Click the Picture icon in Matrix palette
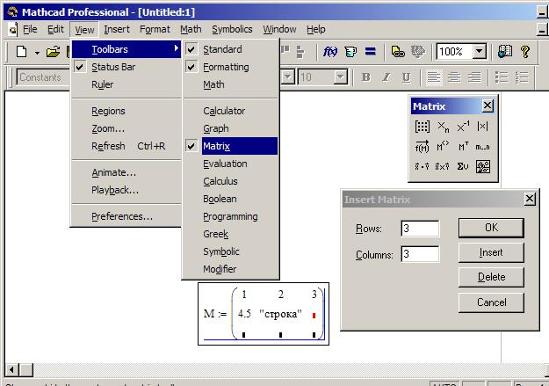The height and width of the screenshot is (386, 549). click(x=483, y=166)
